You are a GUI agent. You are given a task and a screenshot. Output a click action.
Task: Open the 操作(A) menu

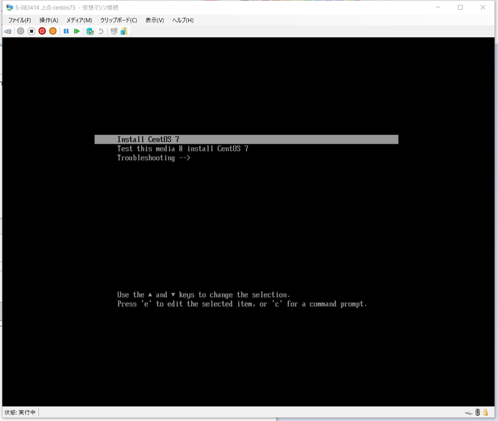(49, 20)
